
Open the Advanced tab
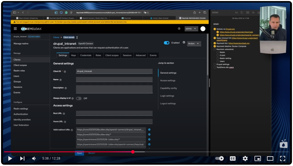[141, 55]
